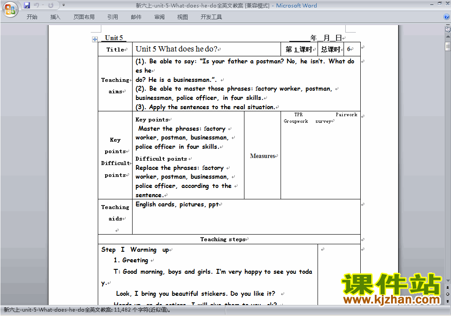451x316 pixels.
Task: Click the 'Title' table cell
Action: [115, 49]
